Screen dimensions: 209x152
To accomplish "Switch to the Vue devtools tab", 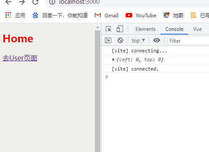I will (197, 29).
